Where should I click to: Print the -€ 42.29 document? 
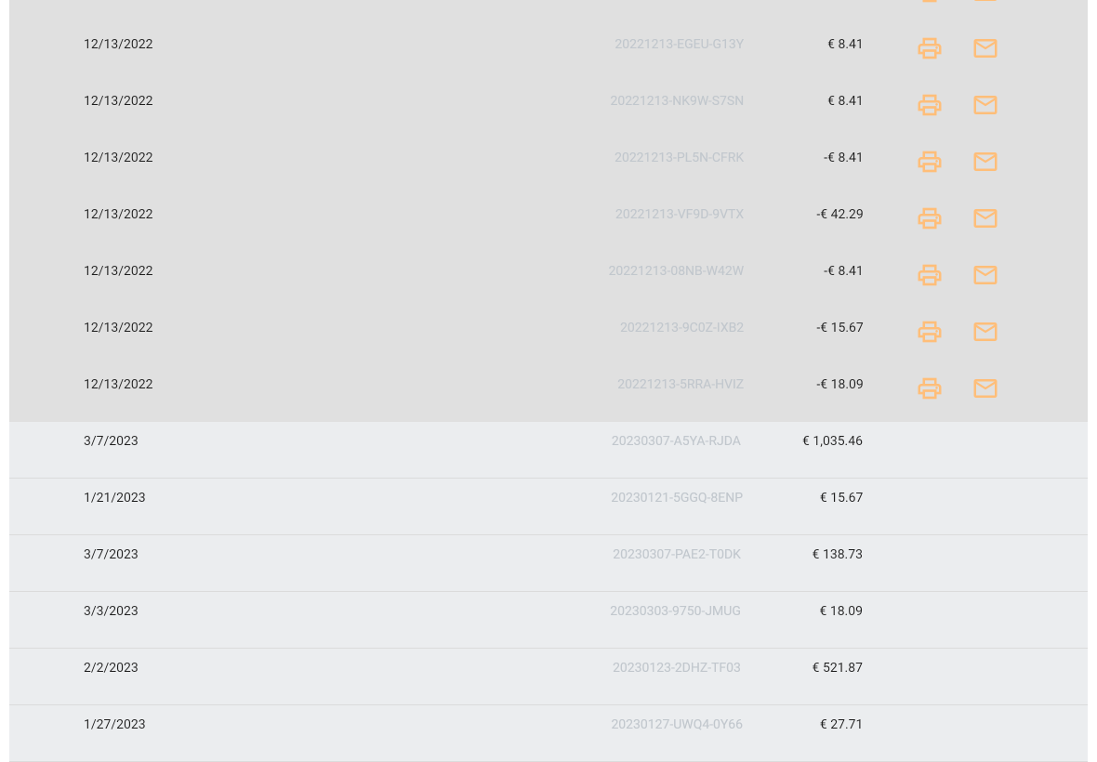coord(930,218)
